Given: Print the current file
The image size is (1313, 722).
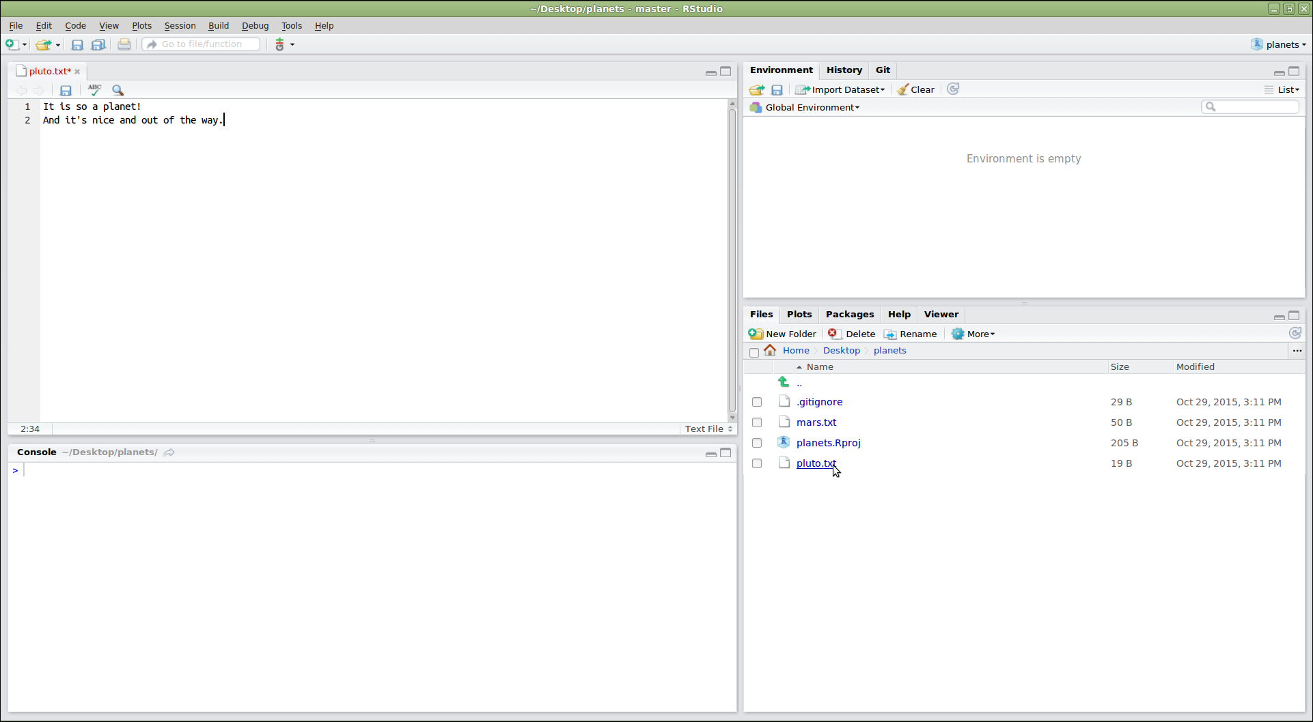Looking at the screenshot, I should [124, 44].
